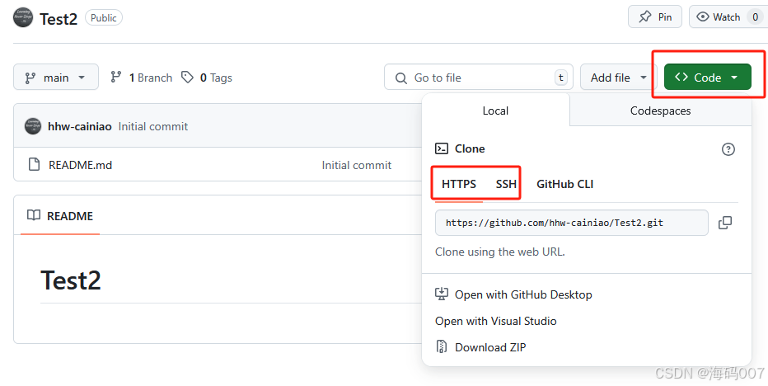The height and width of the screenshot is (386, 768).
Task: Click the README.md file icon
Action: (x=34, y=165)
